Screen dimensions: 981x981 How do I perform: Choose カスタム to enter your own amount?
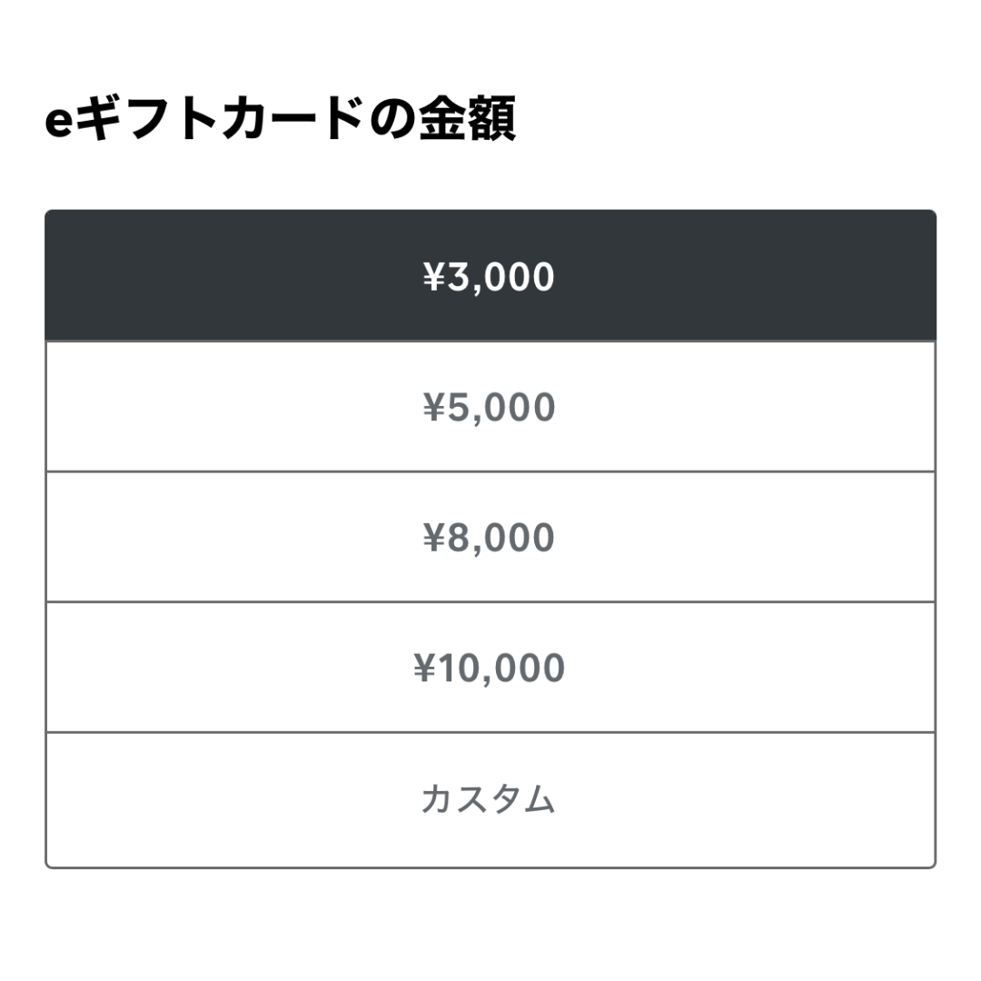[490, 798]
